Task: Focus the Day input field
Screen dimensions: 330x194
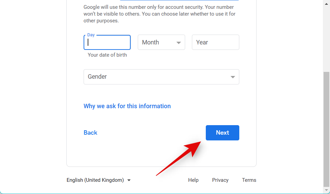Action: click(x=107, y=42)
